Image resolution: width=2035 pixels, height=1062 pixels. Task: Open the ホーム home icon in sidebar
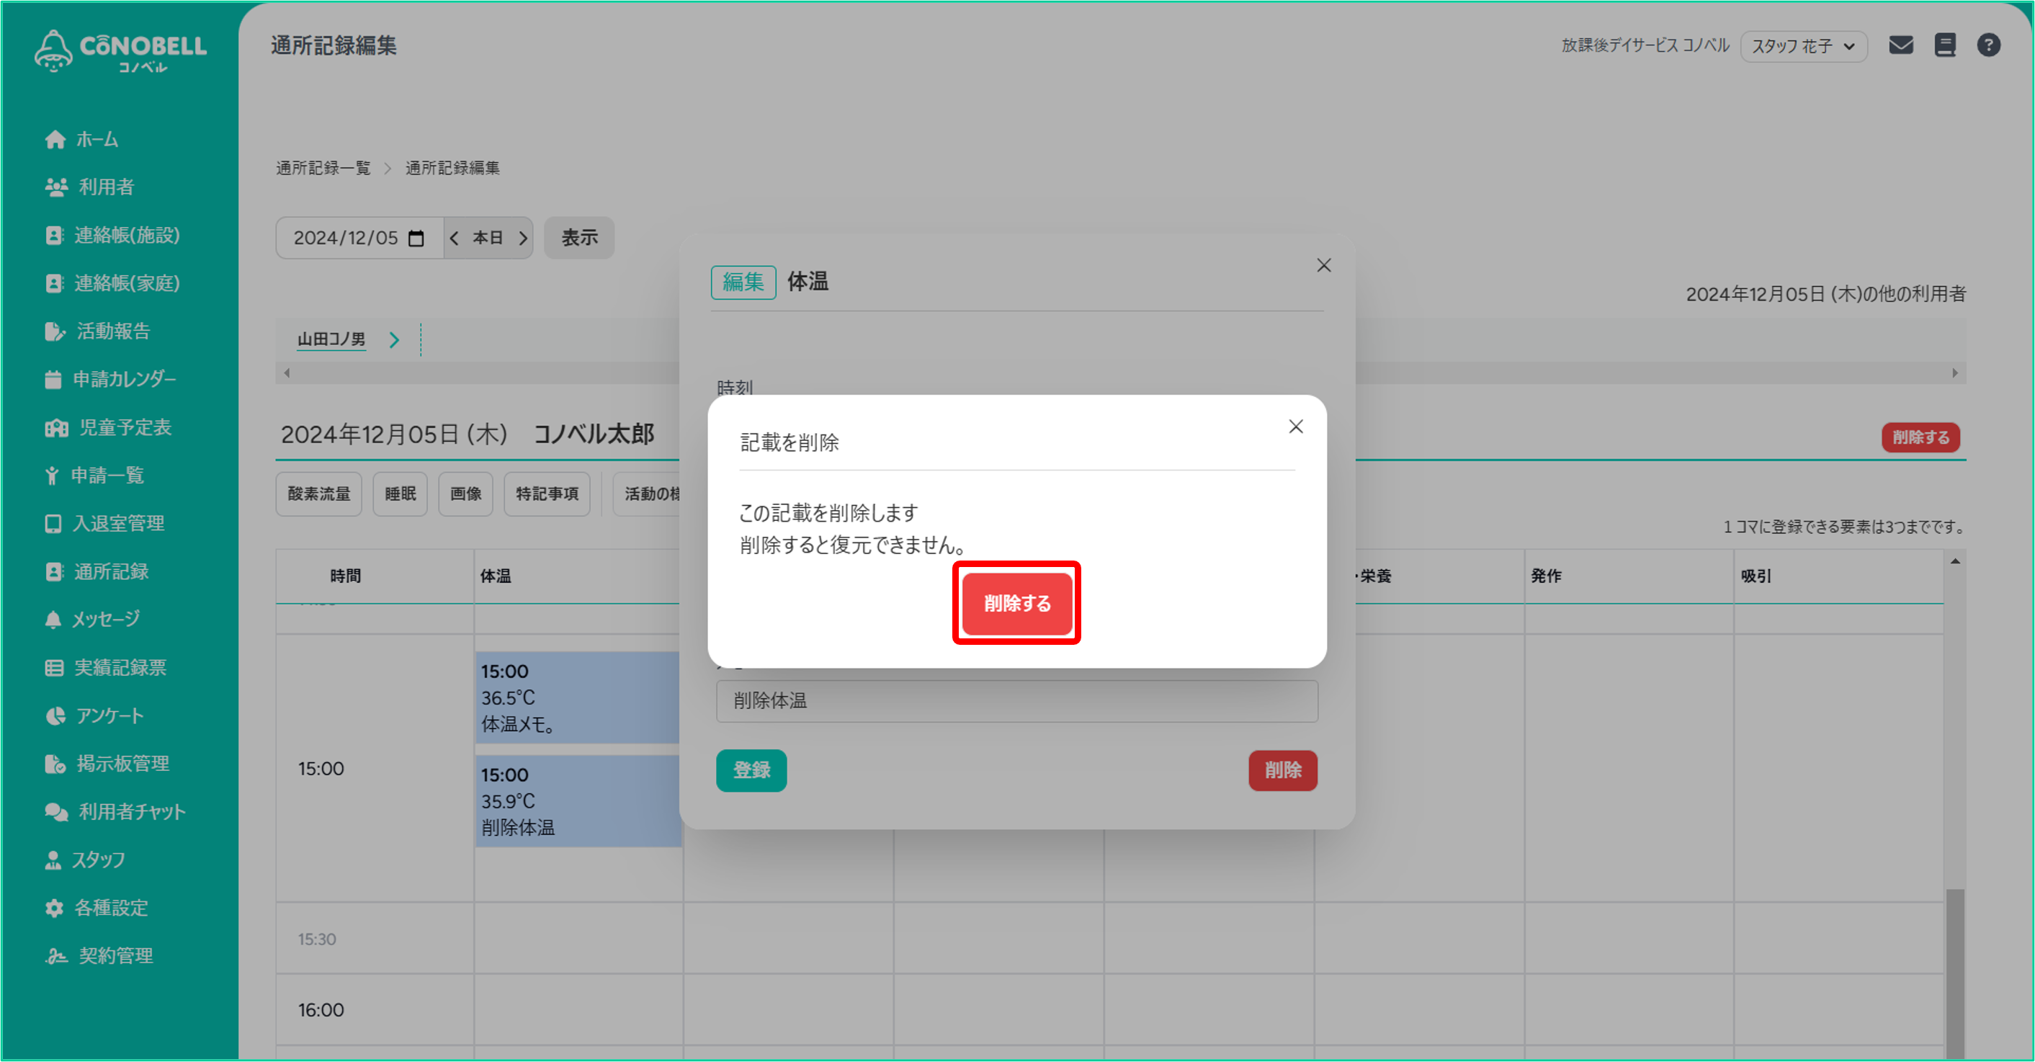55,139
